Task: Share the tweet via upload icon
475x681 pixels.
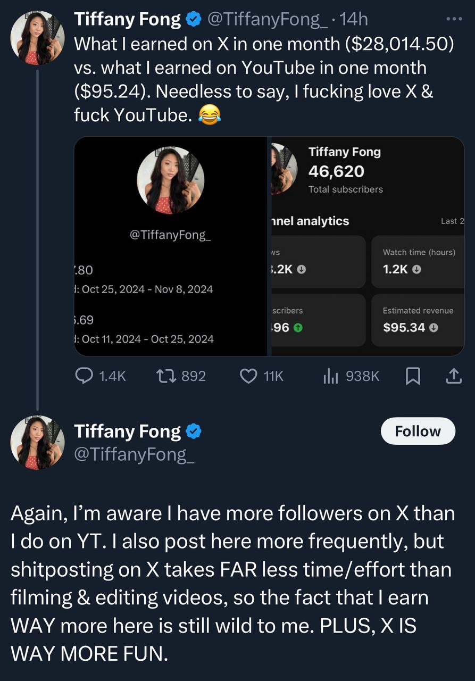Action: coord(453,376)
